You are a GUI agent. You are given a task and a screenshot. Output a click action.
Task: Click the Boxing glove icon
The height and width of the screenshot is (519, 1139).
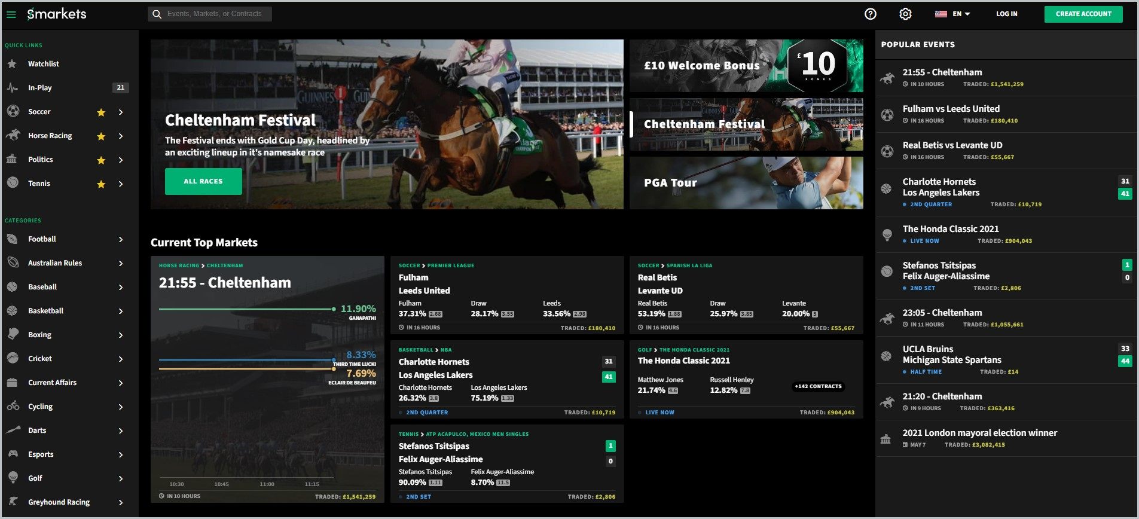[x=13, y=334]
